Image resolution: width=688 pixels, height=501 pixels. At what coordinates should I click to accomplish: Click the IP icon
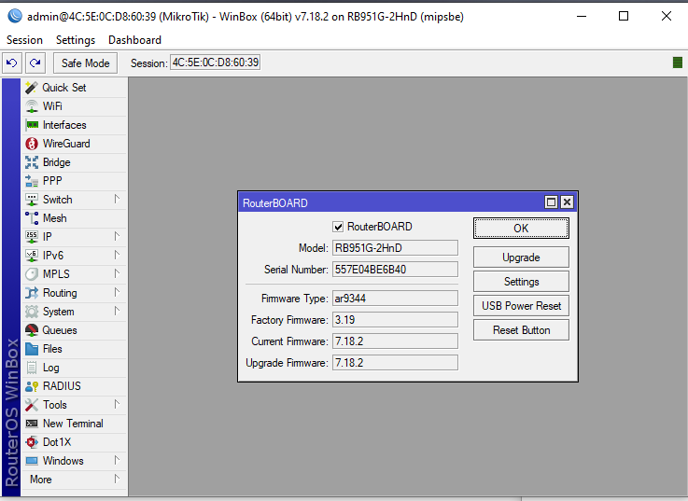32,237
